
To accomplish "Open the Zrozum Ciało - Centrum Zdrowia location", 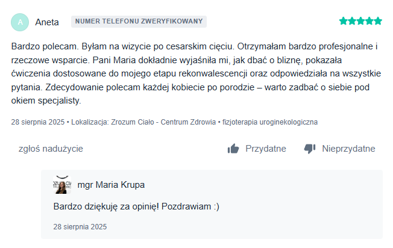I will tap(163, 122).
